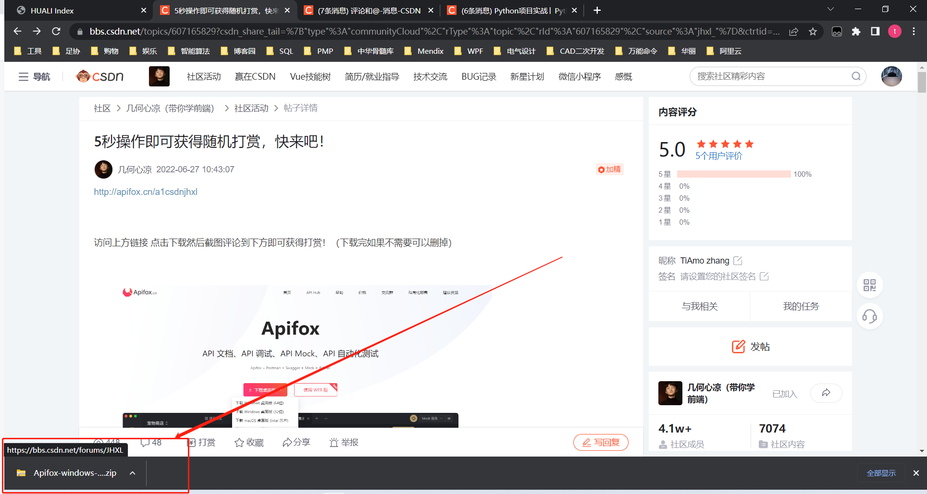
Task: Click breadcrumb 几何心凉（带你学前端）
Action: (x=170, y=108)
